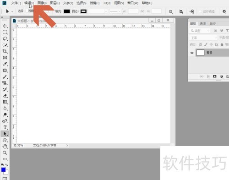The image size is (229, 180).
Task: Swap foreground and background colors
Action: (x=6, y=165)
